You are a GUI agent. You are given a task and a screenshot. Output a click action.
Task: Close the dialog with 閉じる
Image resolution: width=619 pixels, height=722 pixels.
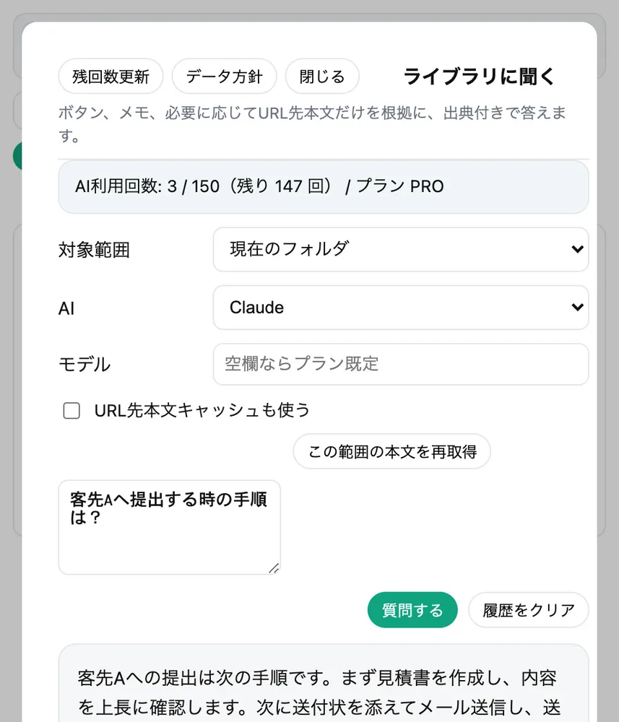pyautogui.click(x=322, y=76)
